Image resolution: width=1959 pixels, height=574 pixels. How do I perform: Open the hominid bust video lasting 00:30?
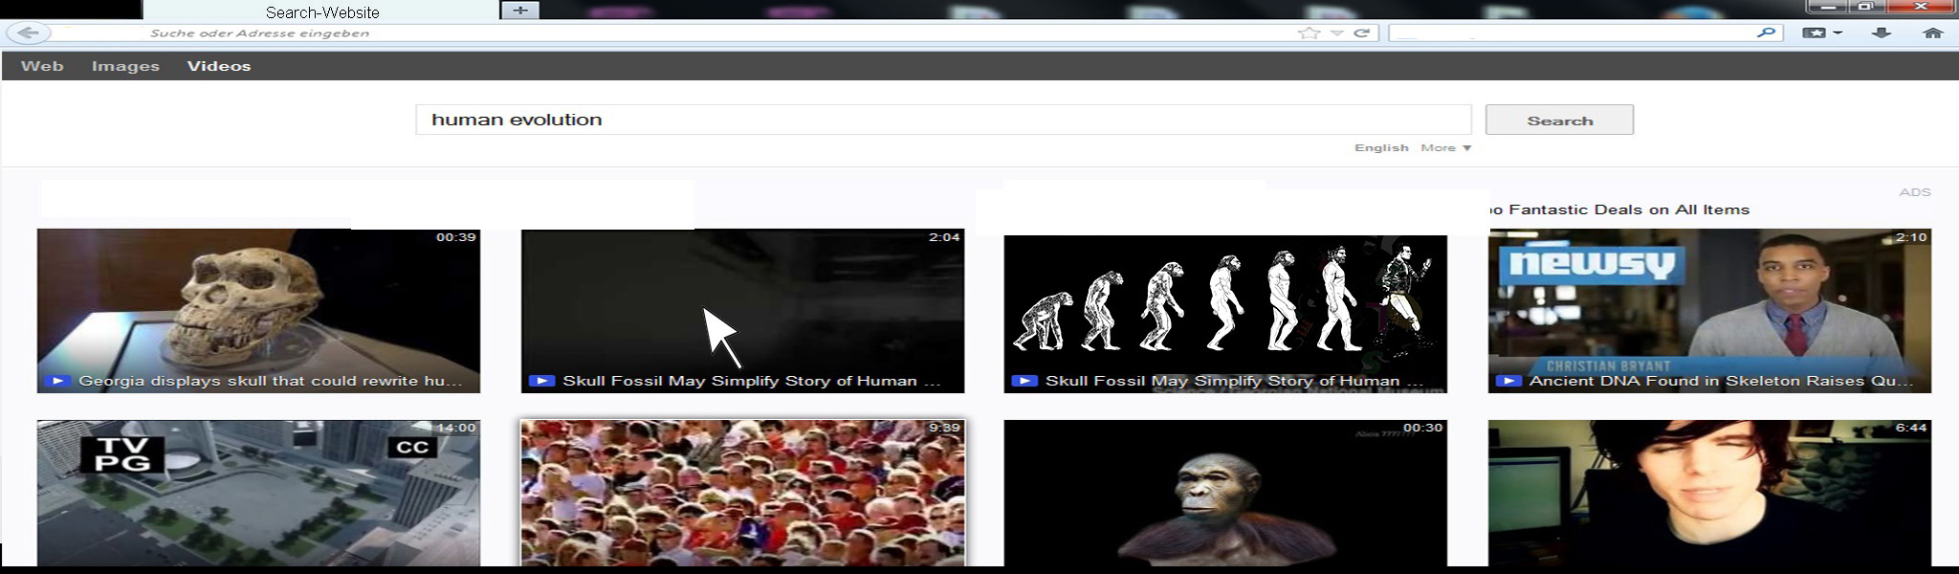[1225, 493]
